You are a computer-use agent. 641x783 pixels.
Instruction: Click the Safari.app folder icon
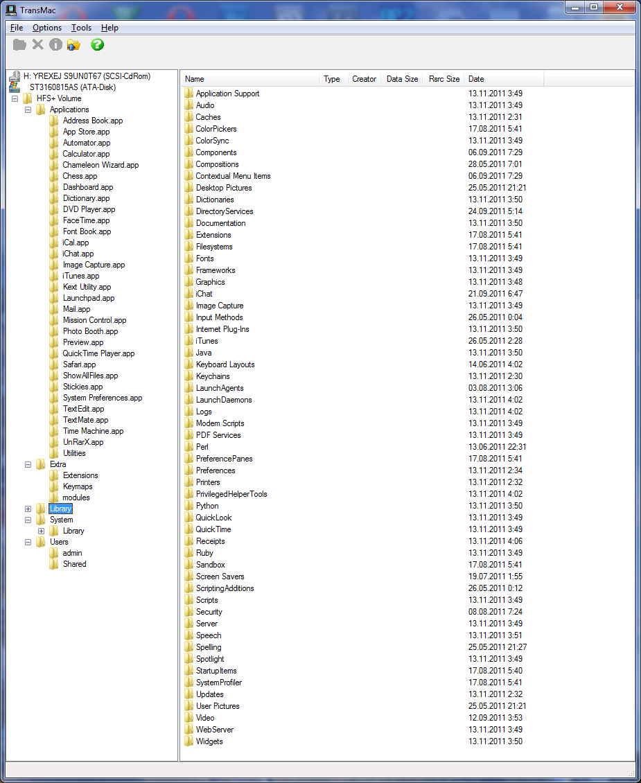click(54, 364)
